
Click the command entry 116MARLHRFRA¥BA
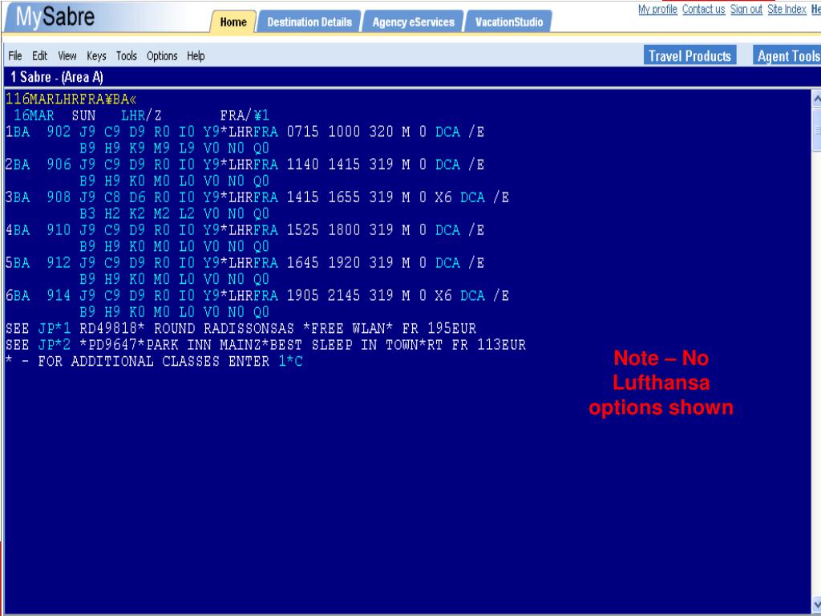[x=71, y=99]
